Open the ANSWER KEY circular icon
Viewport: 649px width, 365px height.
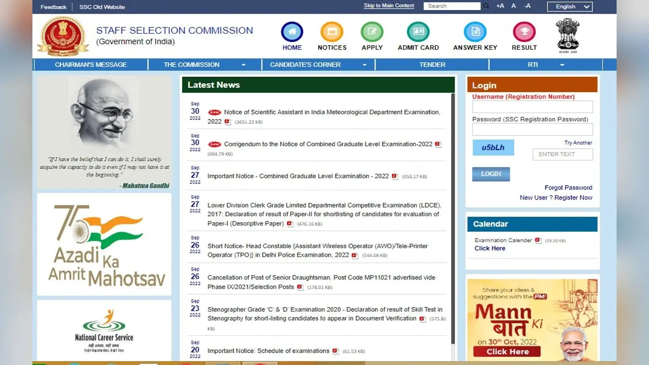point(475,32)
